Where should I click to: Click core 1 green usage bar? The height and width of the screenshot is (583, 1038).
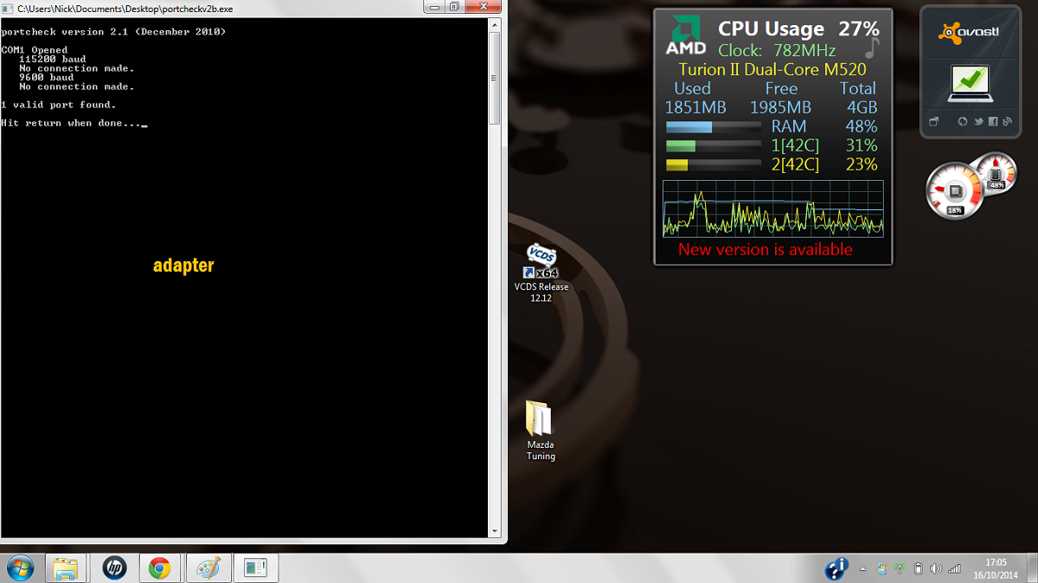(x=714, y=146)
